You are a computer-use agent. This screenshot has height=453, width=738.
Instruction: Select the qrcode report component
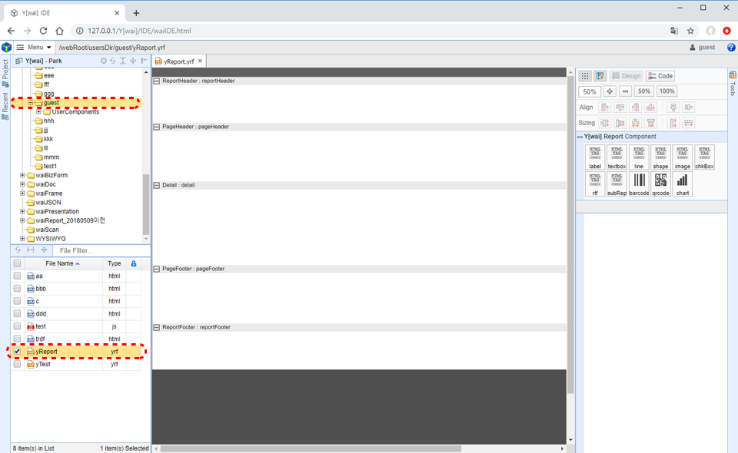coord(660,184)
